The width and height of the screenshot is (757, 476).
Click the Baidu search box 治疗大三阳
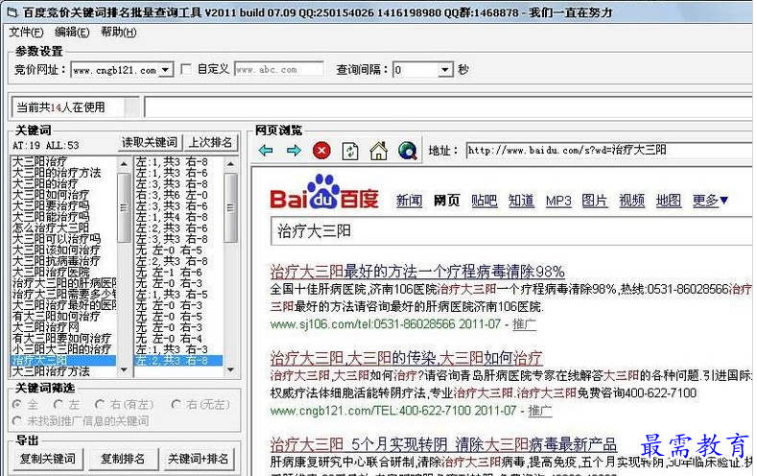click(511, 231)
